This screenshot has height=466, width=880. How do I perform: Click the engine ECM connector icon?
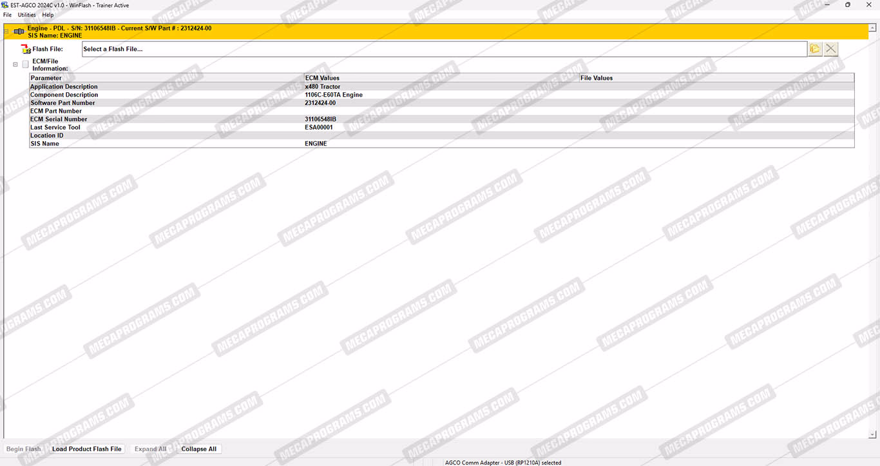pyautogui.click(x=19, y=32)
